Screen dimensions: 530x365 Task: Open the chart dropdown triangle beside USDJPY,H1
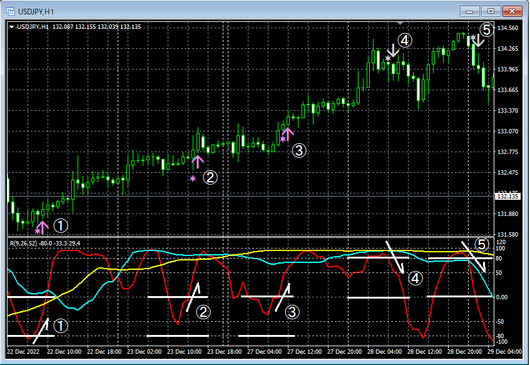click(x=11, y=27)
